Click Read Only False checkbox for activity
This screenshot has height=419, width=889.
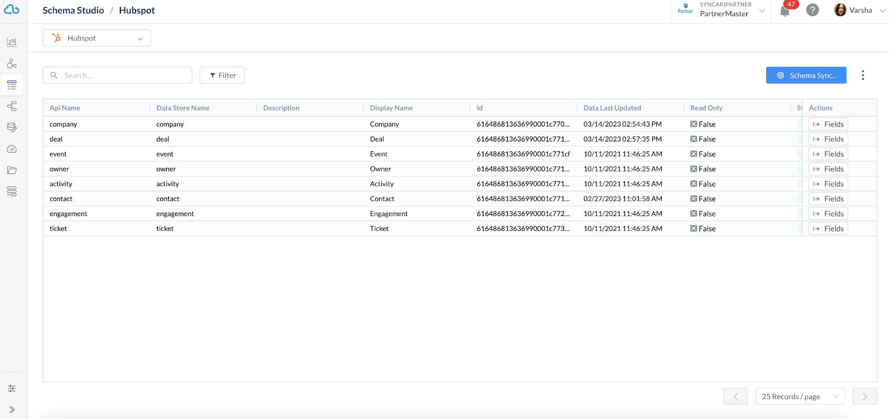693,184
